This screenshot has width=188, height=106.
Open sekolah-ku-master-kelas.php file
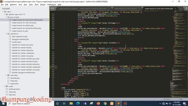point(23,50)
